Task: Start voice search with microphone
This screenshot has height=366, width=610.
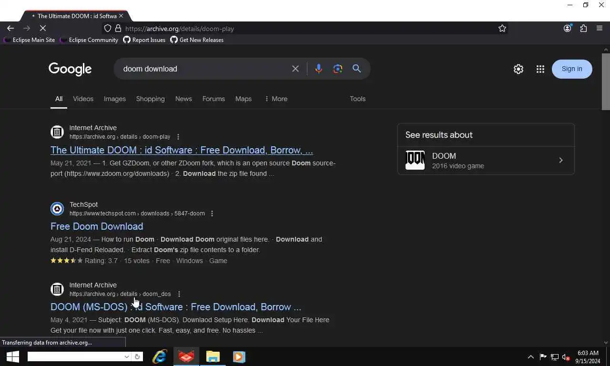Action: click(x=319, y=69)
